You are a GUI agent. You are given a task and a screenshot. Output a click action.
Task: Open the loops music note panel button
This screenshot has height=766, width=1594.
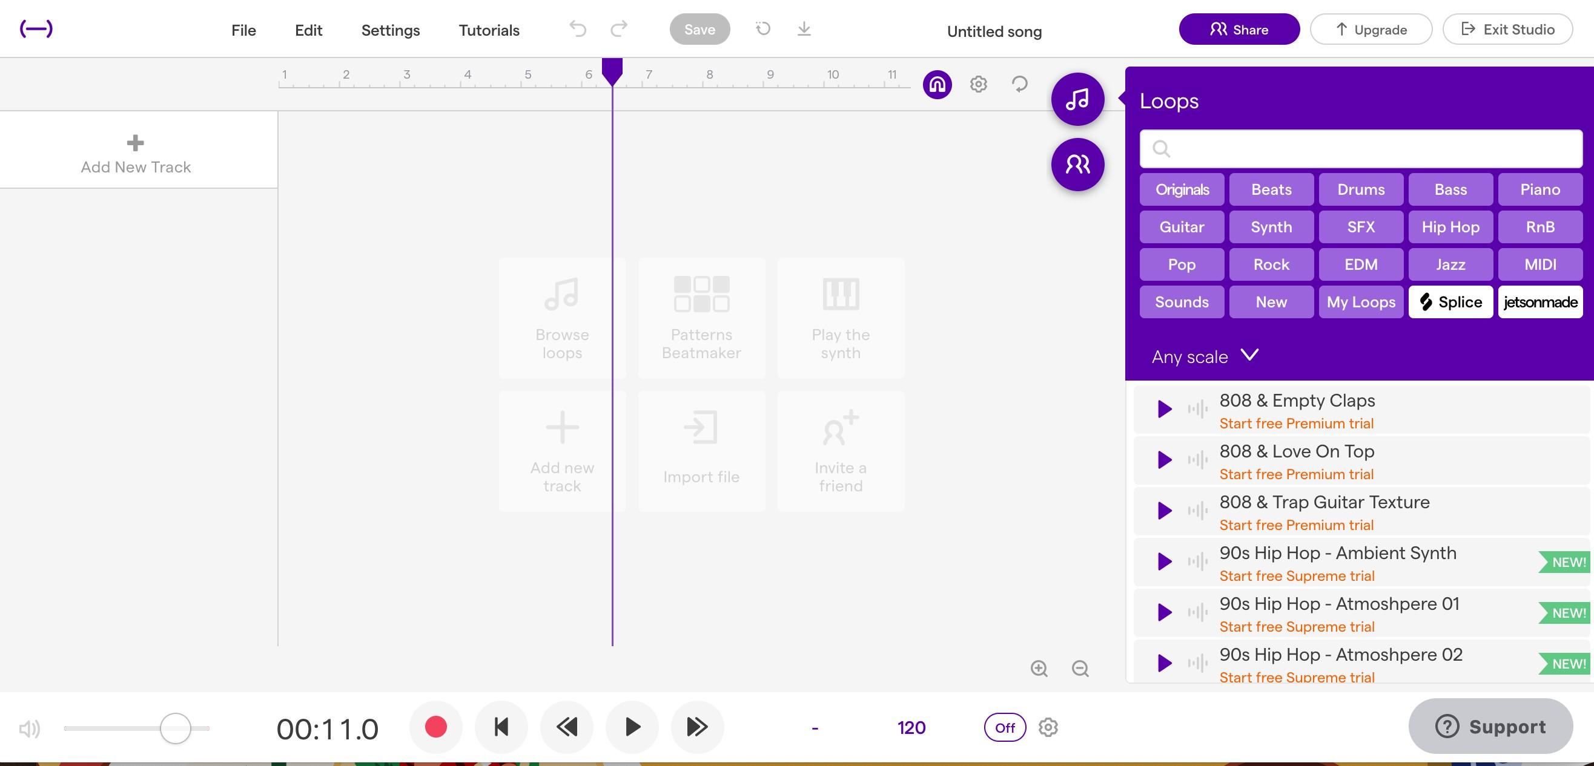(1077, 99)
